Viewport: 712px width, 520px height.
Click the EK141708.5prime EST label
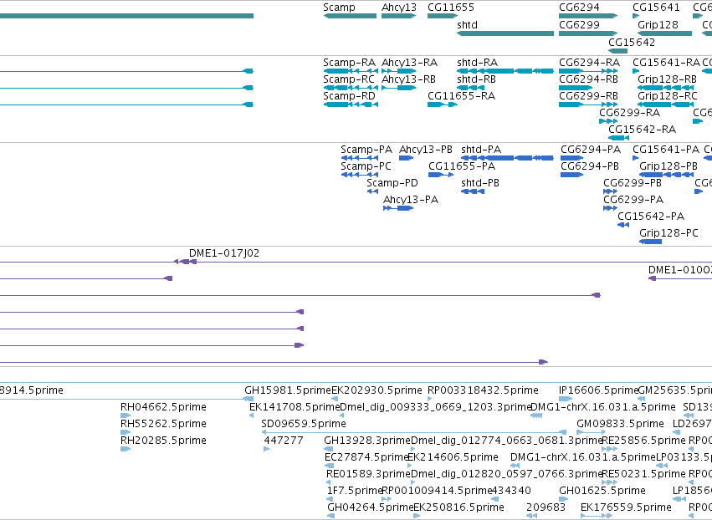pyautogui.click(x=295, y=407)
